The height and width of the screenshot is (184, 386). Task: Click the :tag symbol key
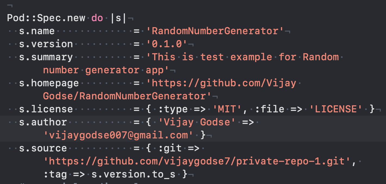[55, 174]
